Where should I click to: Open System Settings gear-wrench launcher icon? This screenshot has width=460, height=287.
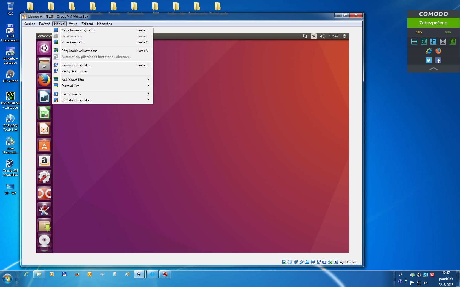tap(44, 177)
